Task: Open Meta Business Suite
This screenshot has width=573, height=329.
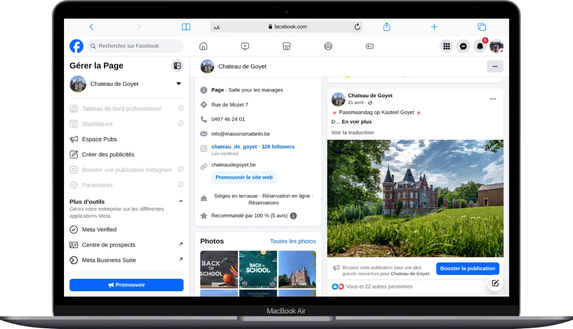Action: 126,260
